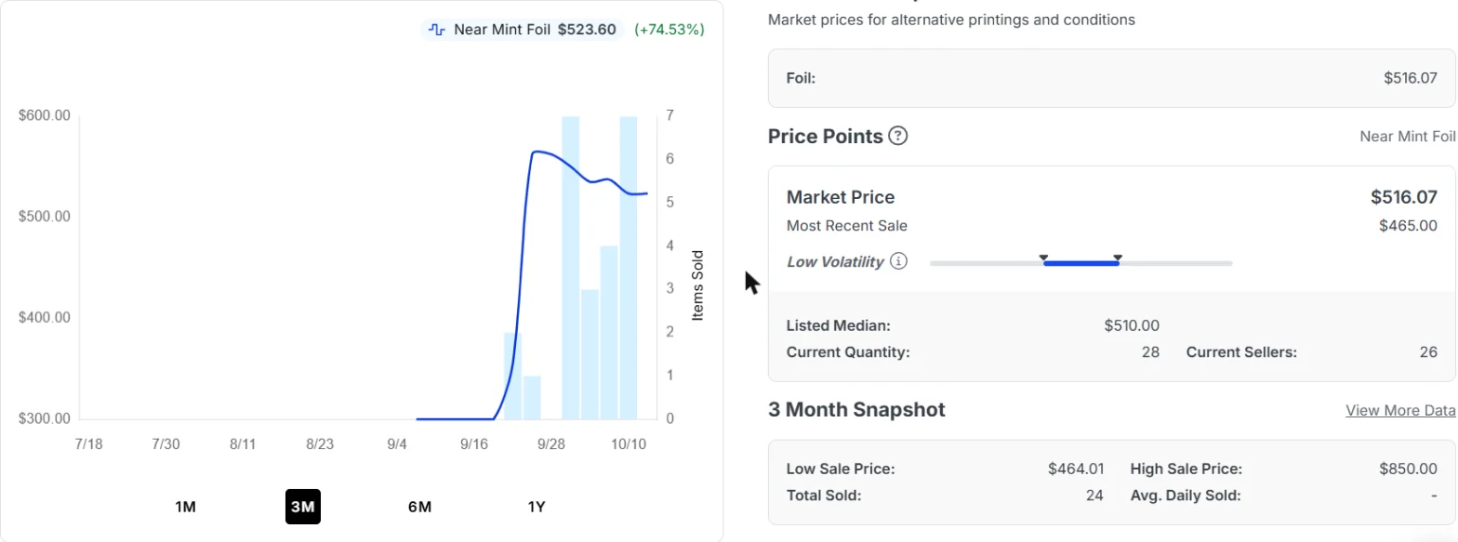Click the Current Quantity value 28
This screenshot has width=1458, height=542.
pos(1150,352)
